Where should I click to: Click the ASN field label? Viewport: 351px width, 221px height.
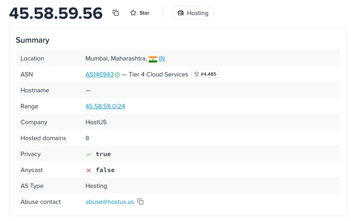point(27,75)
